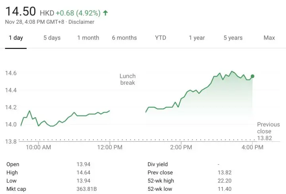
Task: Click the Div yield row label
Action: click(x=157, y=164)
